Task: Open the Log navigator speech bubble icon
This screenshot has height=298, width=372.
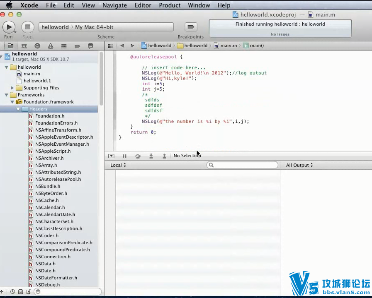Action: [90, 46]
